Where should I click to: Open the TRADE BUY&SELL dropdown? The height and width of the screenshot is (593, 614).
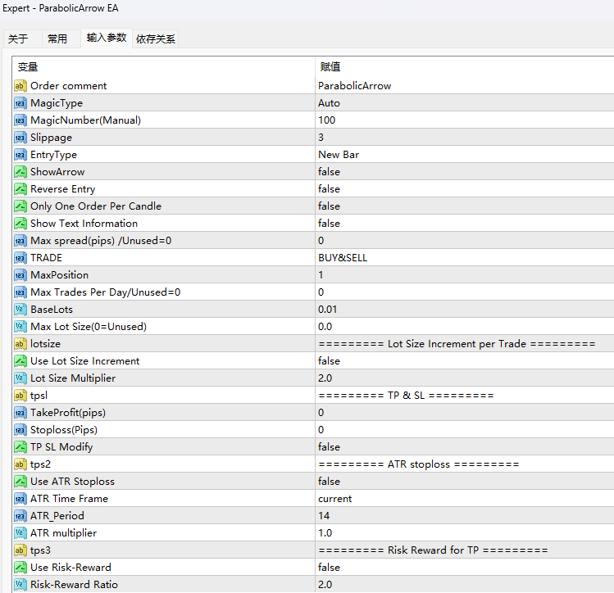pyautogui.click(x=342, y=258)
